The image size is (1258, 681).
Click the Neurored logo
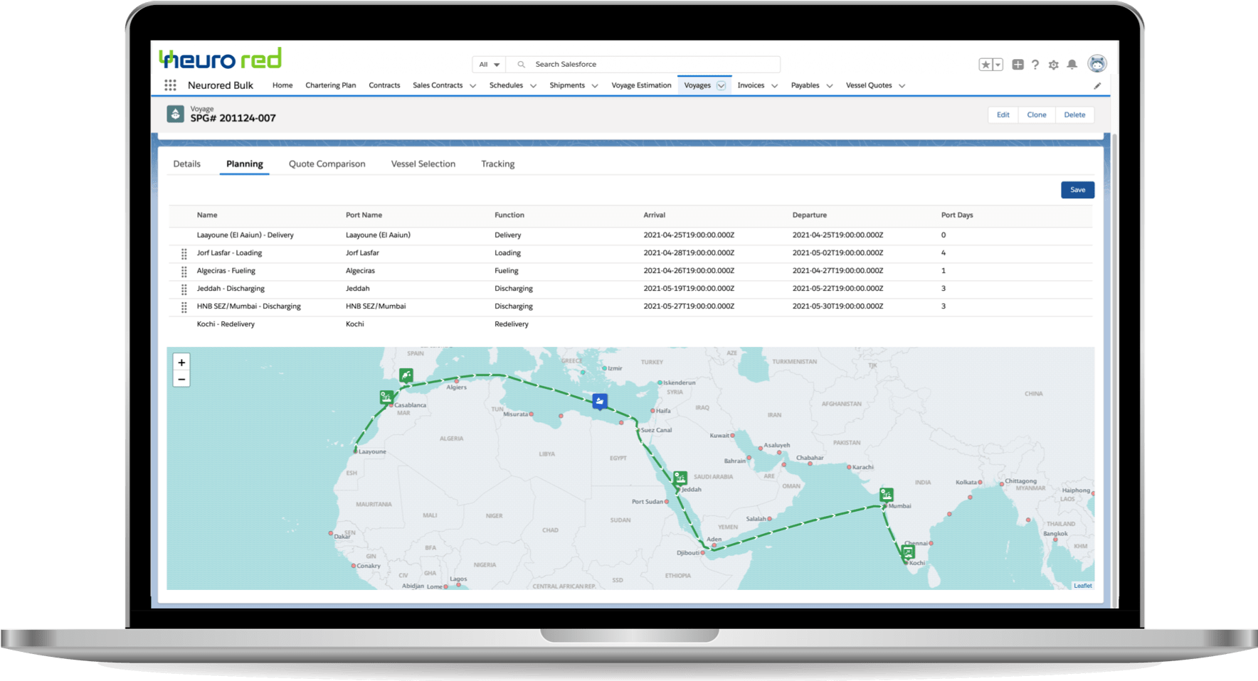tap(221, 58)
